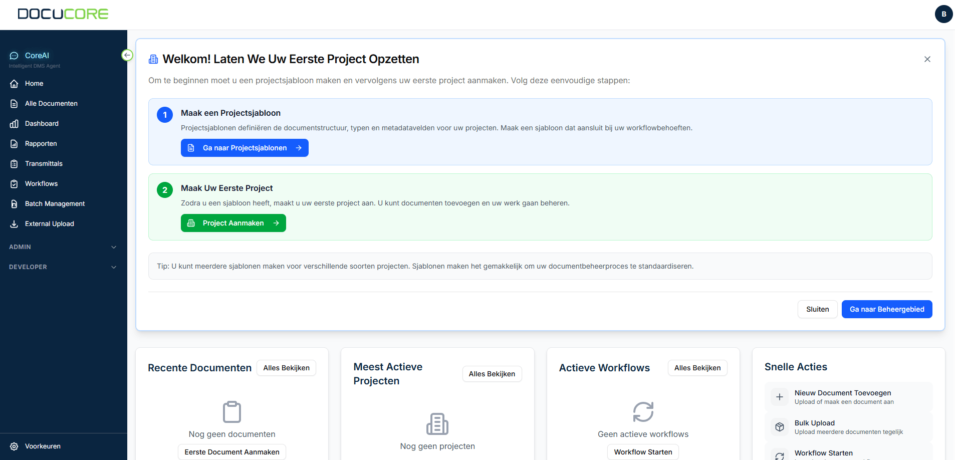Image resolution: width=955 pixels, height=460 pixels.
Task: Click empty clipboard icon in Recente Documenten
Action: tap(232, 412)
